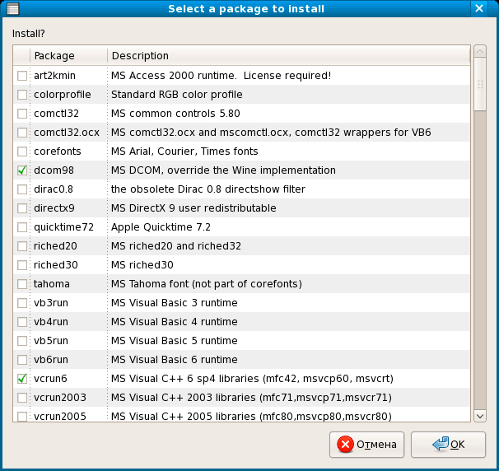Select the vb5run checkbox
This screenshot has height=471, width=499.
click(x=22, y=341)
